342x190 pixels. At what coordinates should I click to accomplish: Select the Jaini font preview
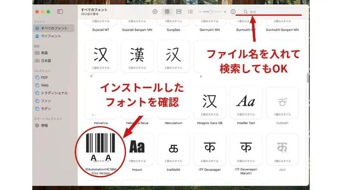pyautogui.click(x=282, y=150)
